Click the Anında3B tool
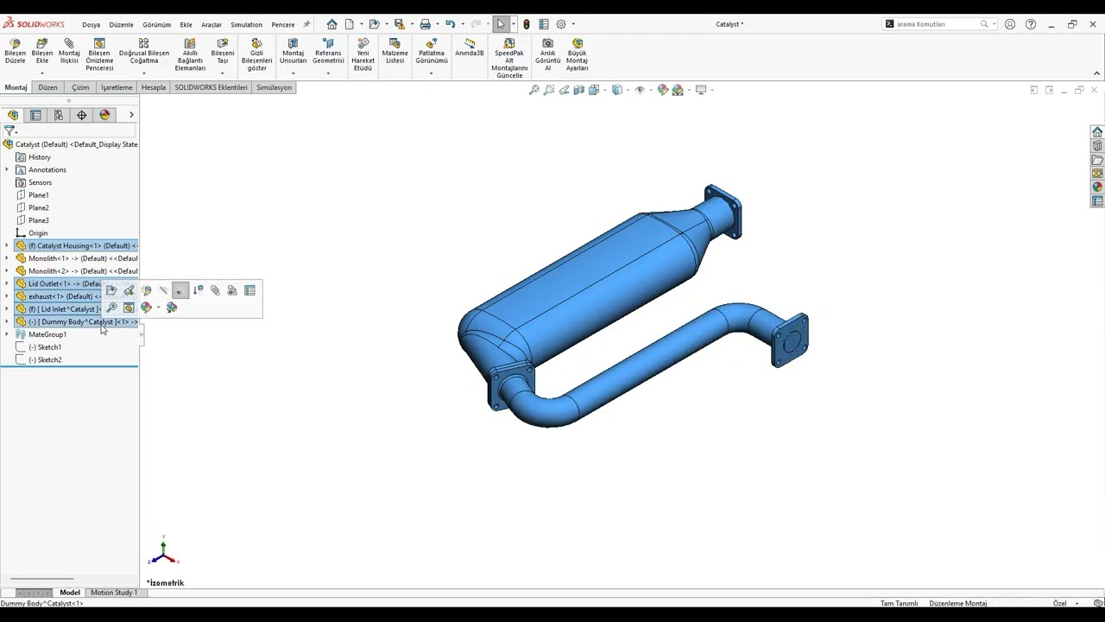This screenshot has width=1105, height=622. point(470,48)
